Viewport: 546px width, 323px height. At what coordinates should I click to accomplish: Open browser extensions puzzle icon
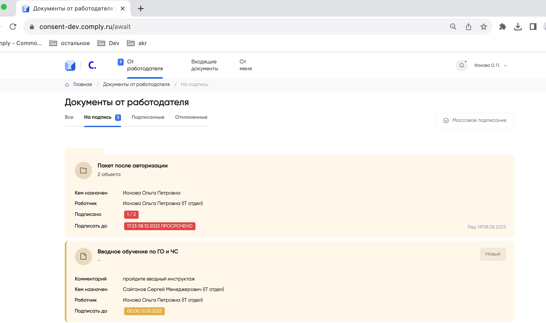503,27
